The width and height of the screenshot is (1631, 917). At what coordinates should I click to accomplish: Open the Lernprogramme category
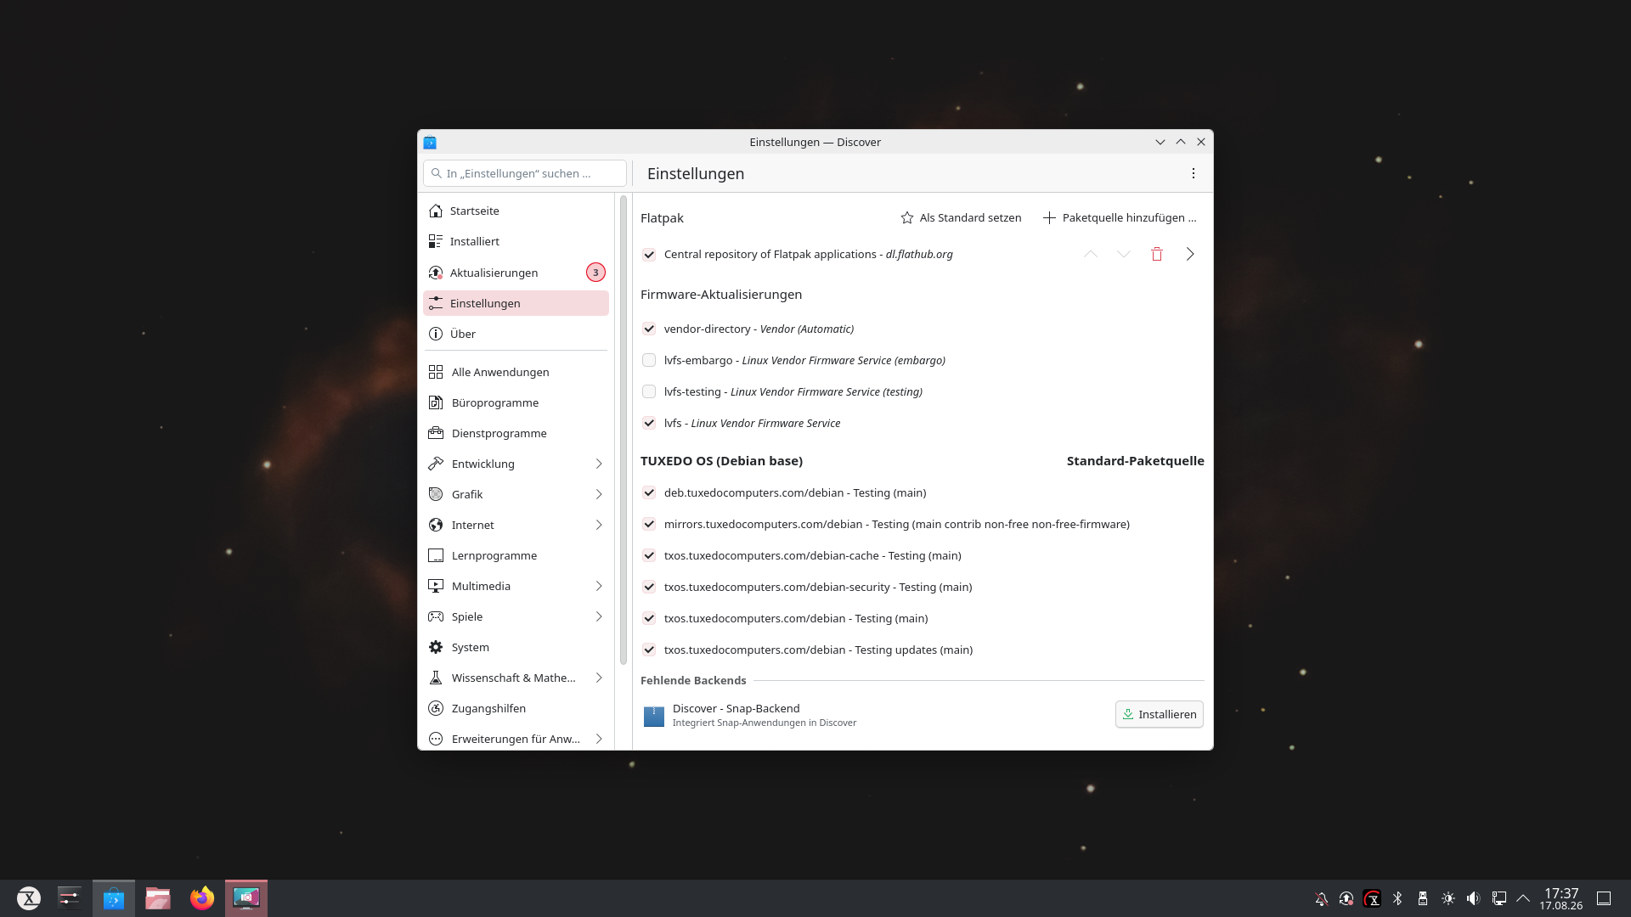pyautogui.click(x=516, y=555)
